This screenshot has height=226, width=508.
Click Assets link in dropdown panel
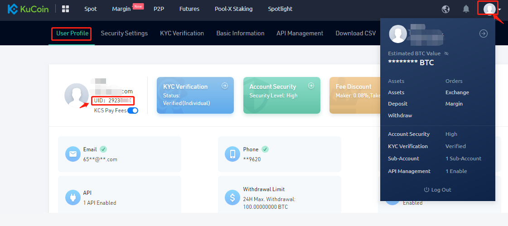[396, 92]
